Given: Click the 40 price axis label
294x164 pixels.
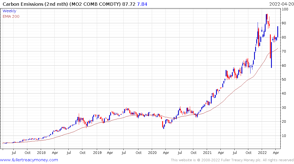Looking at the screenshot, I should [x=284, y=93].
